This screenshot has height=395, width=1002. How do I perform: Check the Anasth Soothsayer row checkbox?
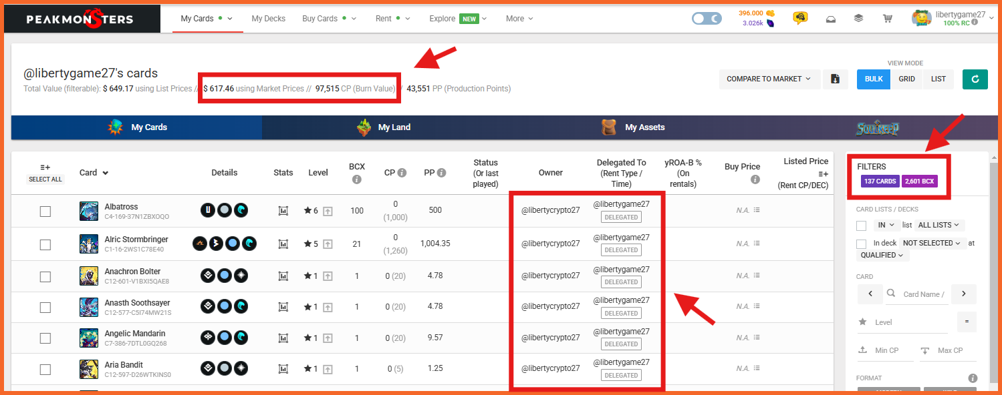click(x=45, y=308)
